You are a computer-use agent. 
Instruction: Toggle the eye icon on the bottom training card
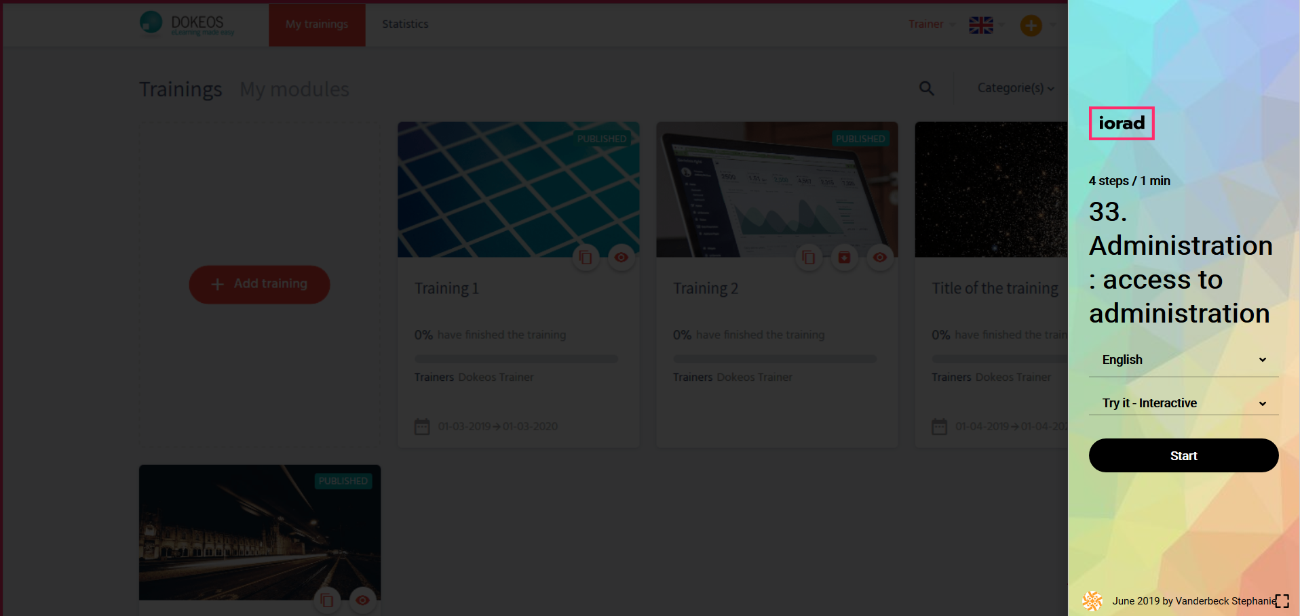coord(362,600)
